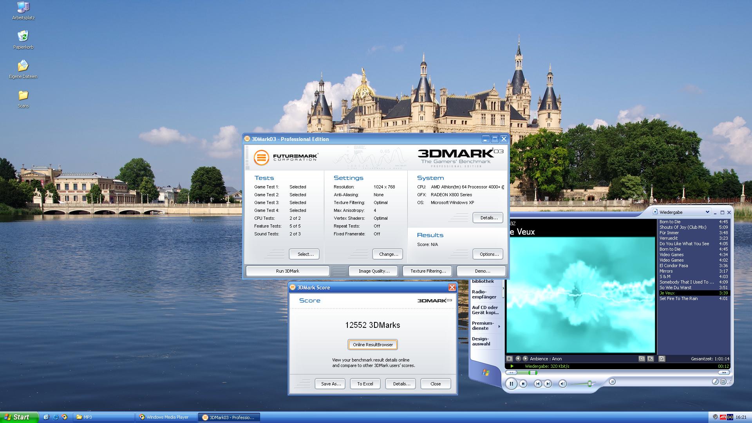Toggle playlist pane icon in Media Player
This screenshot has height=423, width=752.
[662, 358]
